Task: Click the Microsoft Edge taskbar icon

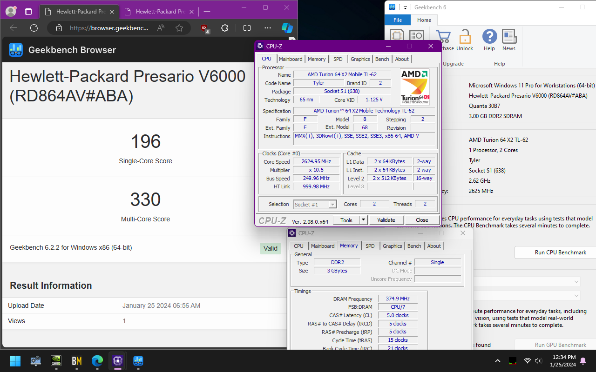Action: 97,361
